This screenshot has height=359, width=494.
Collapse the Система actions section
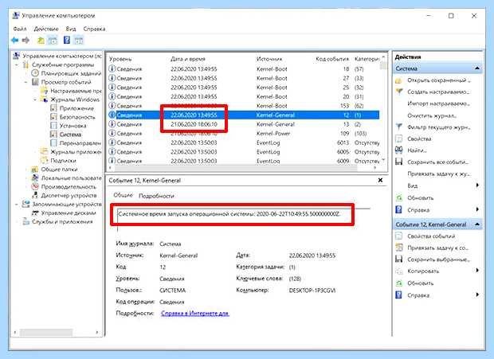477,68
